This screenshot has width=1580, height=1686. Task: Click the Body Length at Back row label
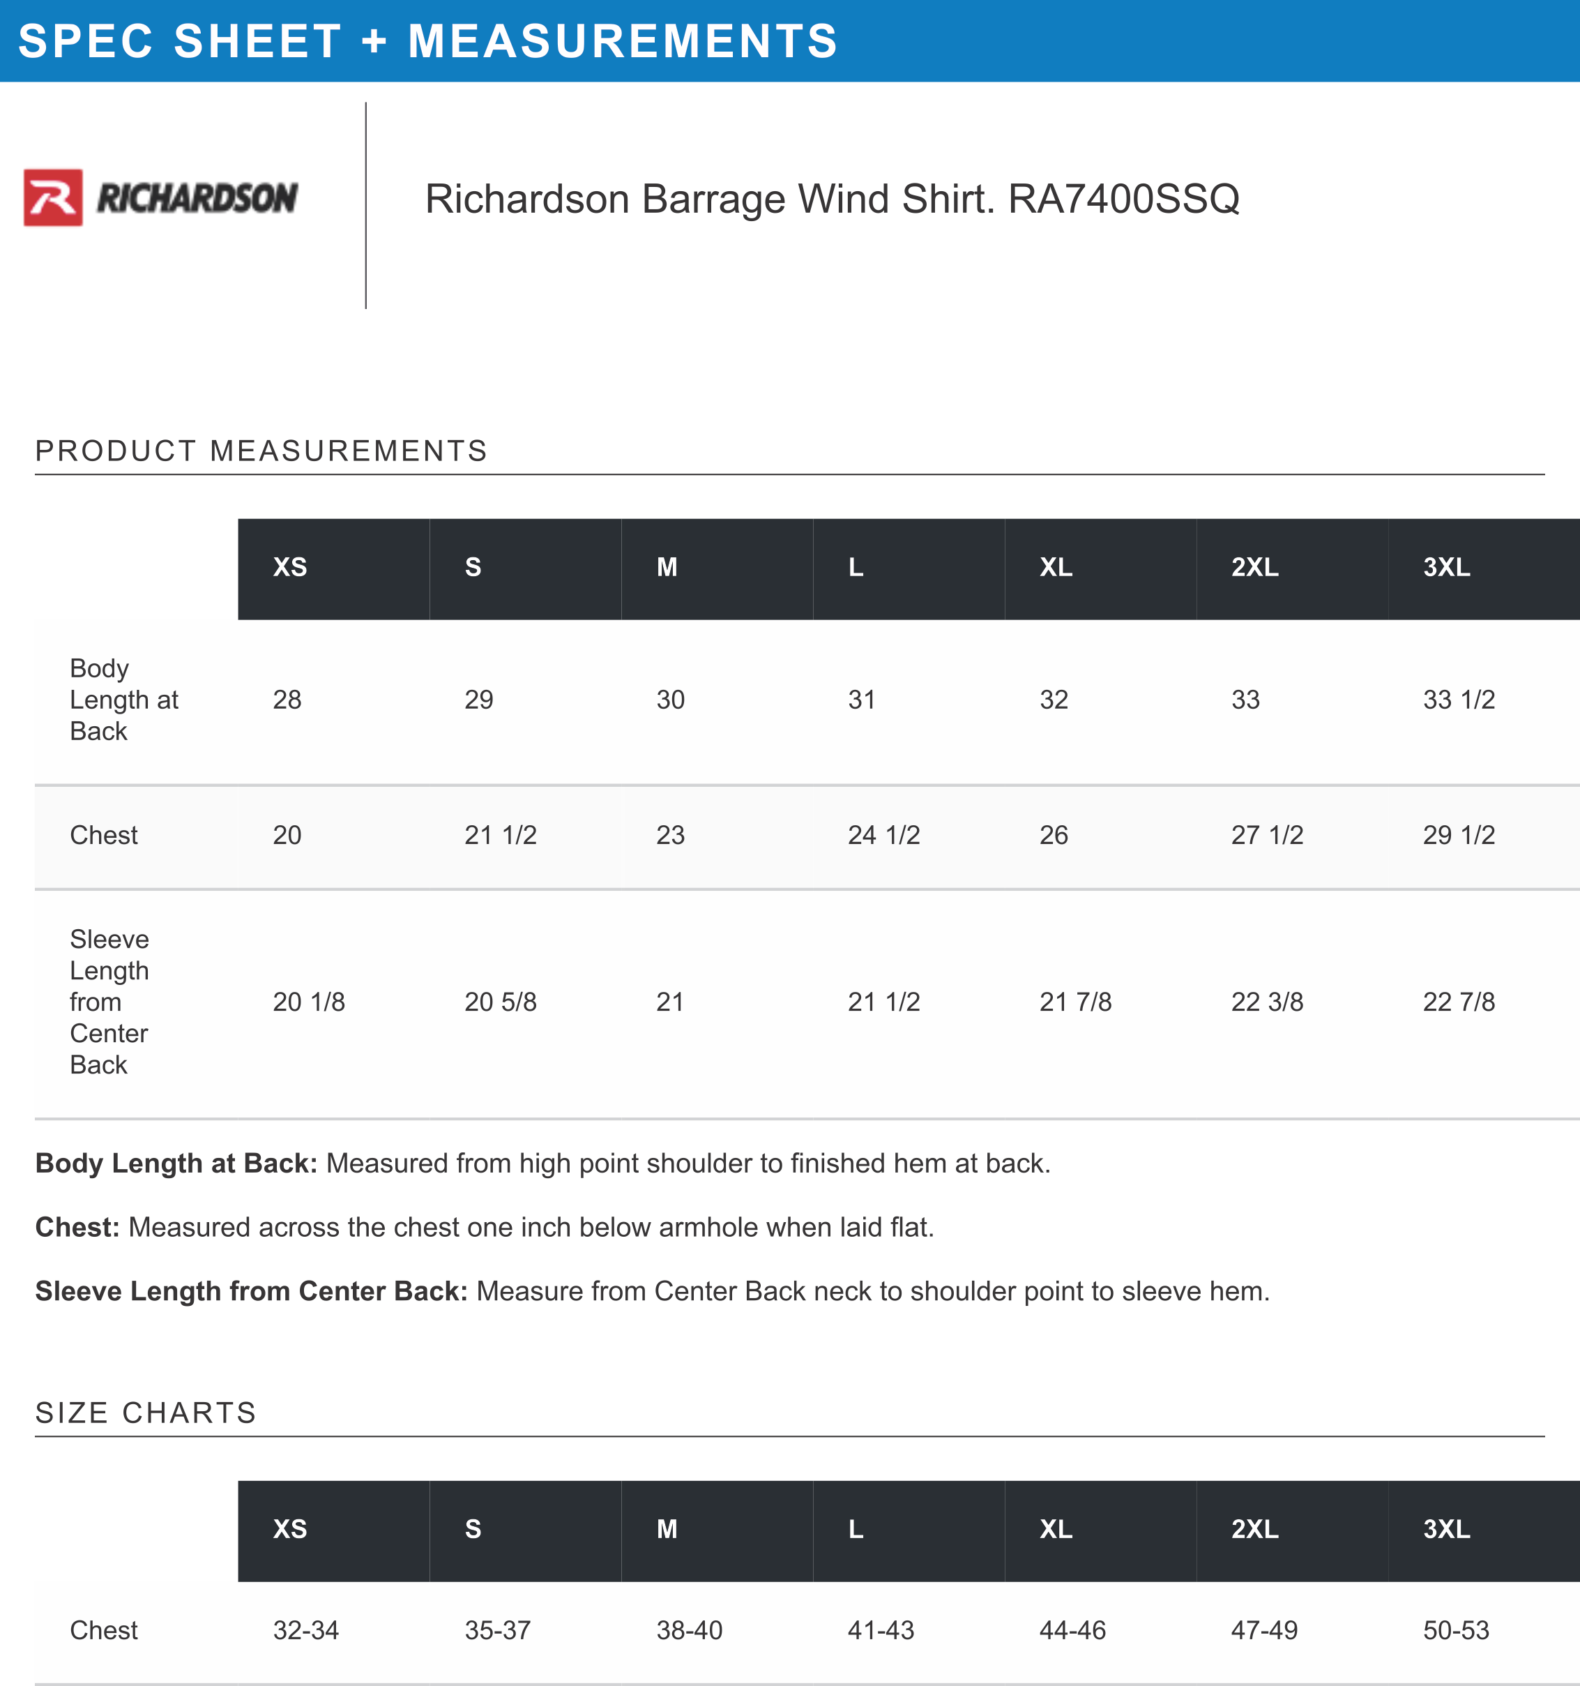123,700
